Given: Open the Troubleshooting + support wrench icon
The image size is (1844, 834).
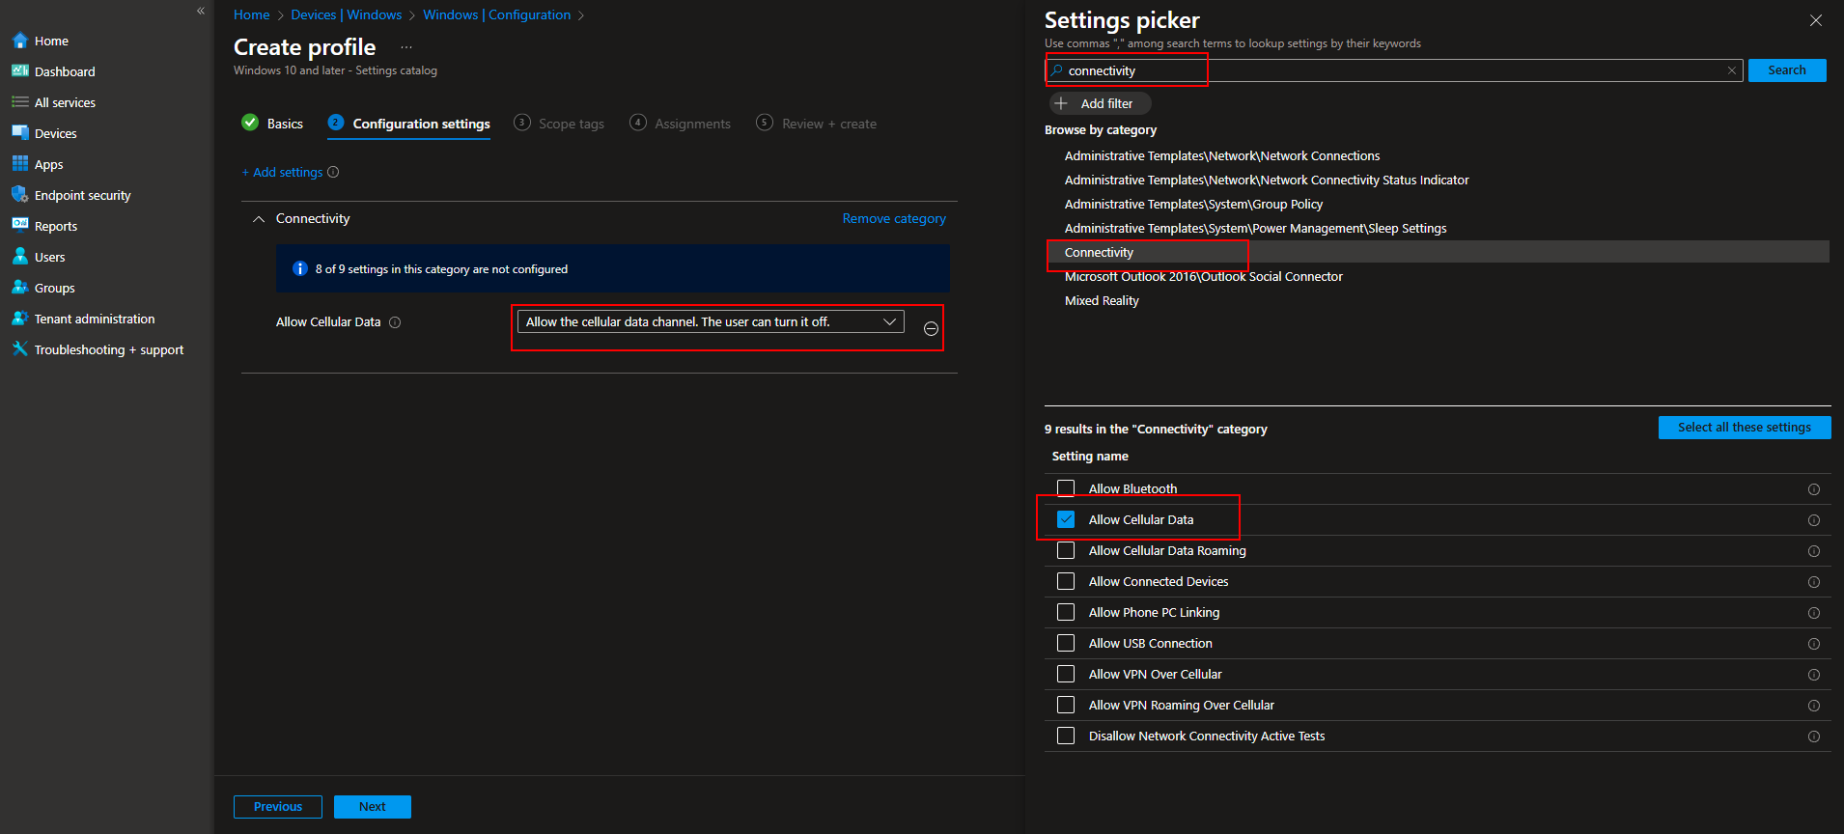Looking at the screenshot, I should pyautogui.click(x=20, y=349).
